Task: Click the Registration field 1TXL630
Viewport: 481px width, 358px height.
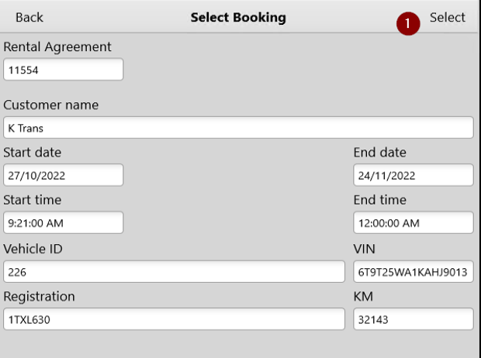Action: [x=174, y=319]
